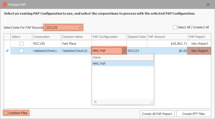215x119 pixels.
Task: Open the PAP Records date dropdown arrow
Action: (x=80, y=28)
